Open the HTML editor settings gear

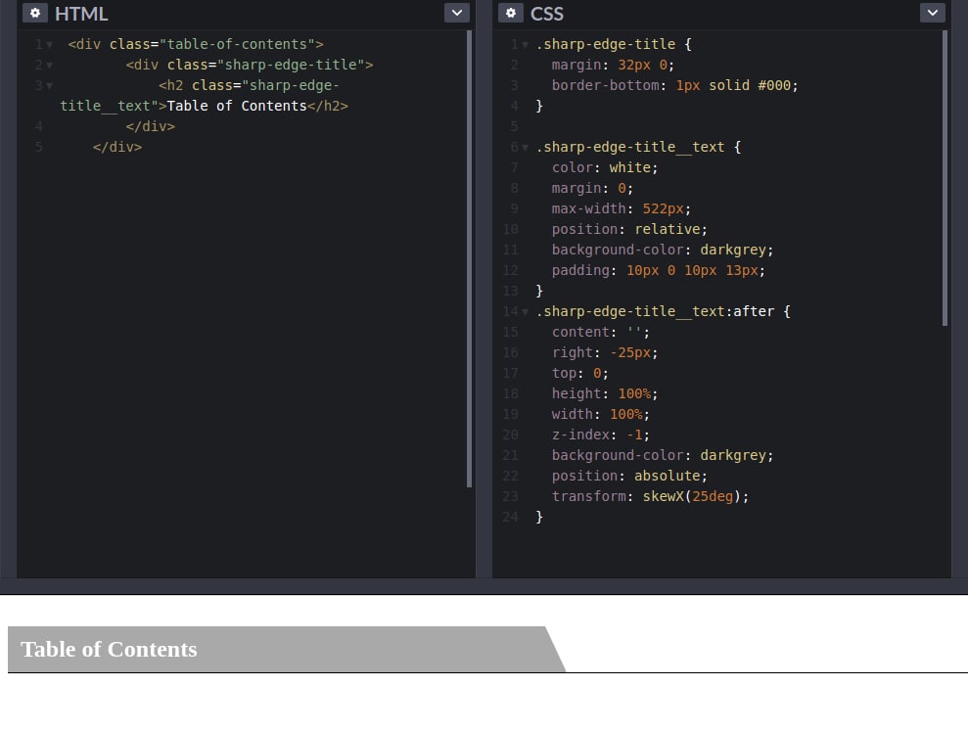click(35, 13)
